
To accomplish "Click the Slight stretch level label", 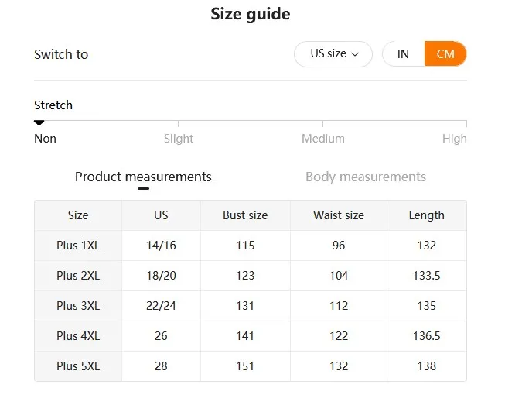I will (179, 139).
